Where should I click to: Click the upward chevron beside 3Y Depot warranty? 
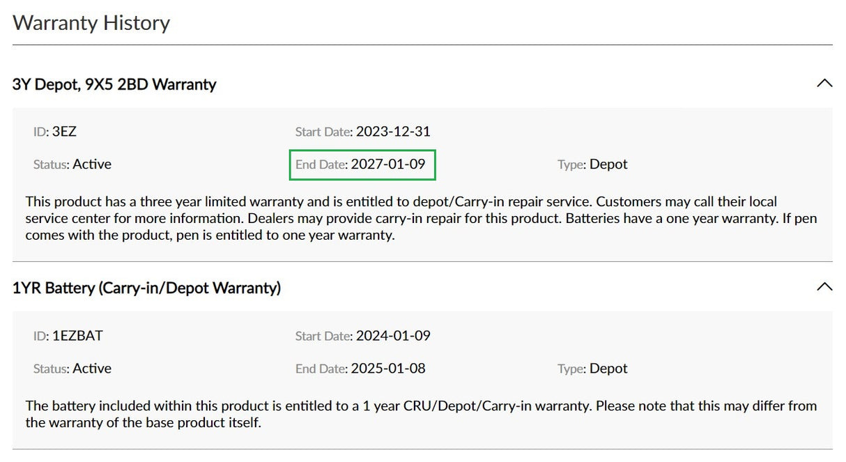coord(825,82)
